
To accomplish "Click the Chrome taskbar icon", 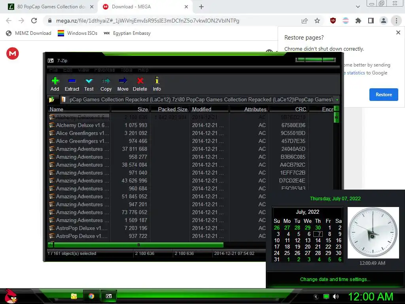I will [x=91, y=296].
